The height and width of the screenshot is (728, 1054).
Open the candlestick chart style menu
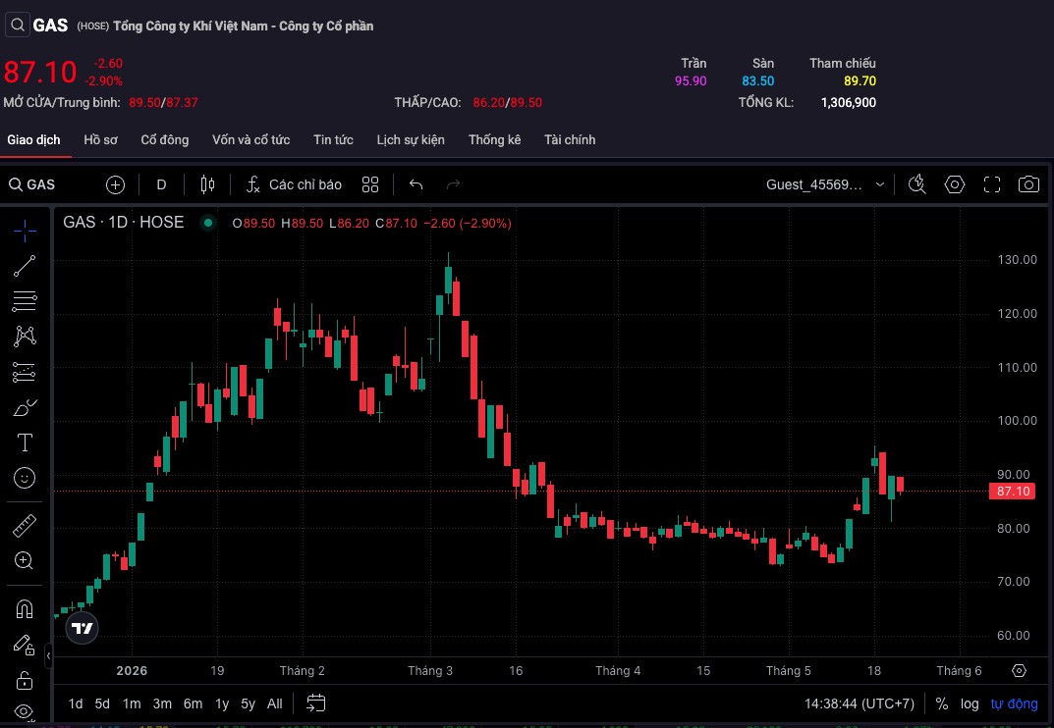click(x=207, y=184)
